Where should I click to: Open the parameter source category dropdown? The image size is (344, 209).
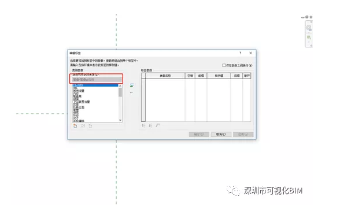point(97,79)
